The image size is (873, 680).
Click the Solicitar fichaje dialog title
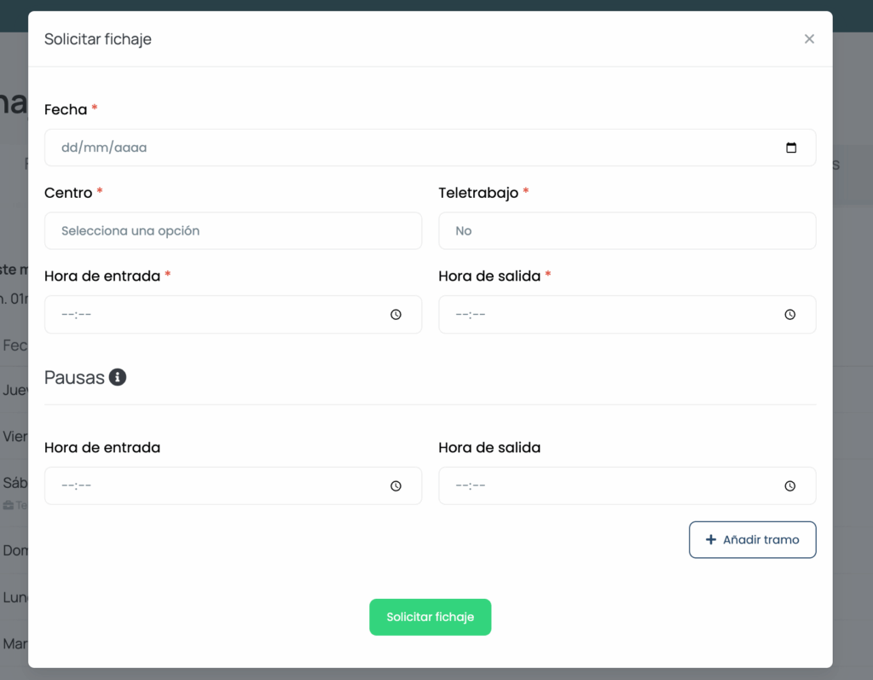pyautogui.click(x=98, y=39)
